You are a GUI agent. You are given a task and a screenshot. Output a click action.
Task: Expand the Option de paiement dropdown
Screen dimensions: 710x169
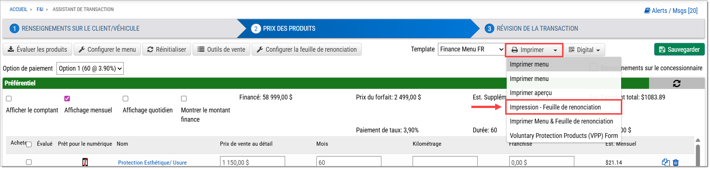point(90,68)
